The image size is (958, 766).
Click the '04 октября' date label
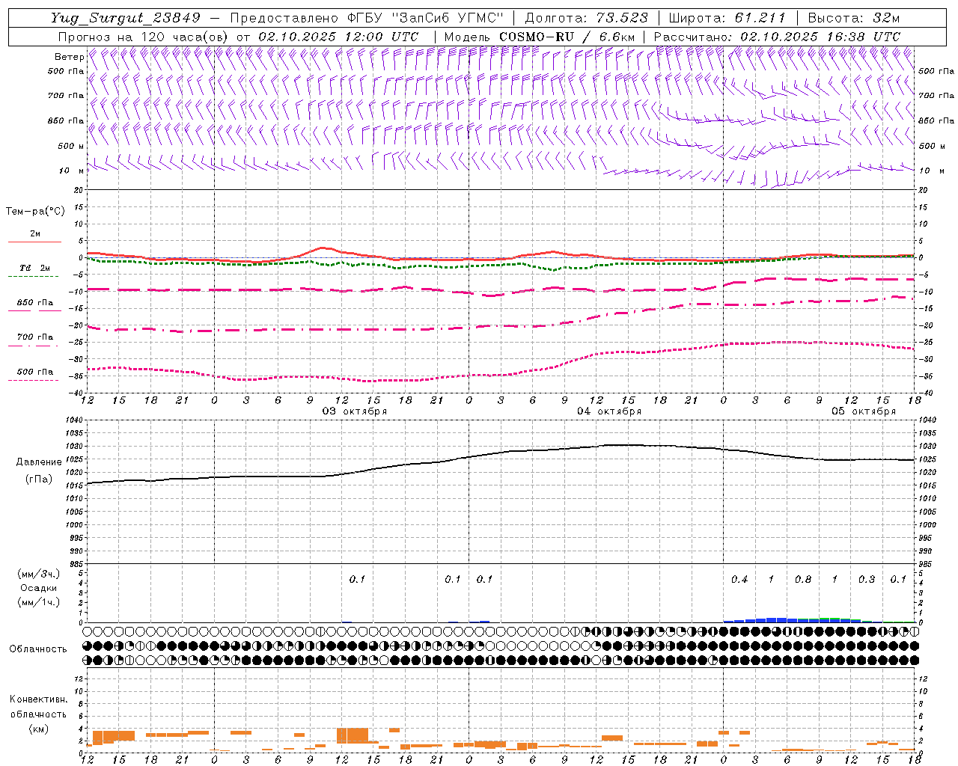(x=609, y=411)
